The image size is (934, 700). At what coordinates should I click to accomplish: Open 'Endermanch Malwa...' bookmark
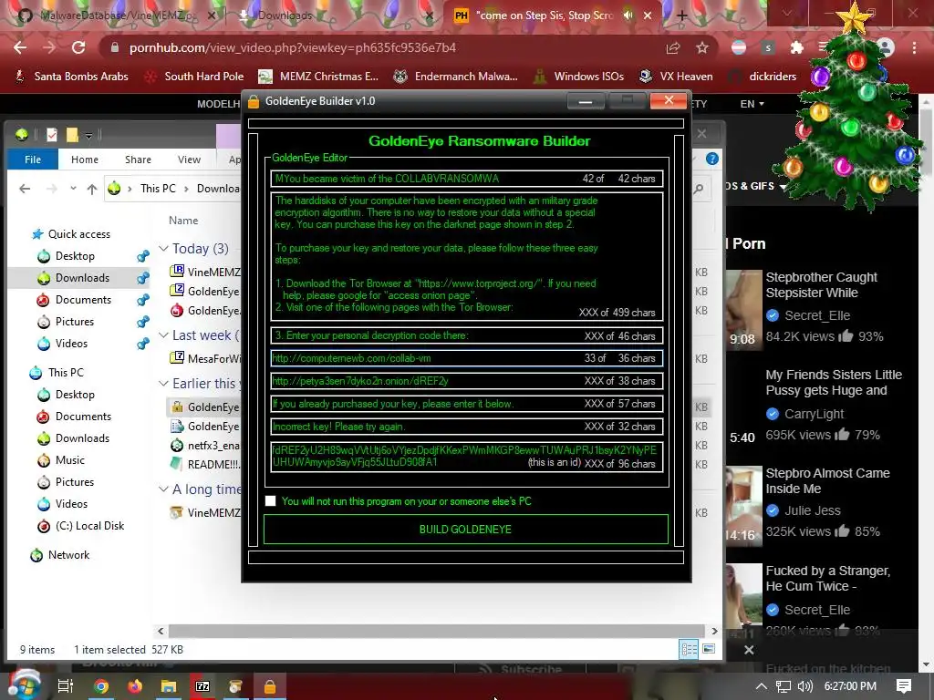pos(456,77)
